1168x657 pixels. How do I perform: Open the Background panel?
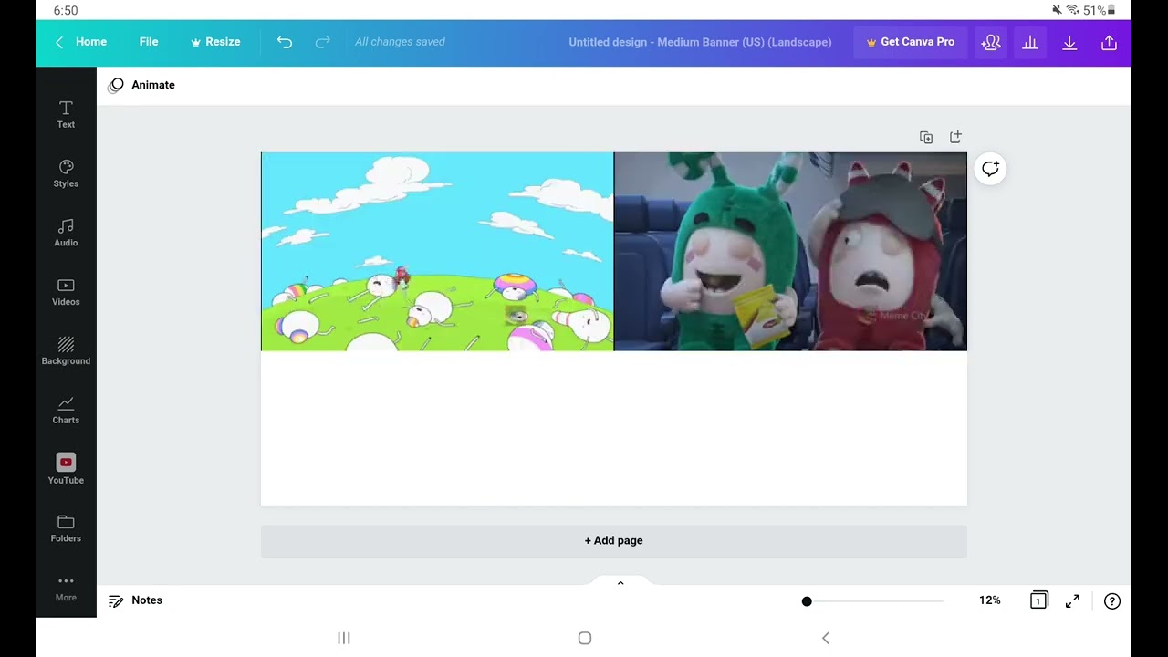click(x=66, y=351)
